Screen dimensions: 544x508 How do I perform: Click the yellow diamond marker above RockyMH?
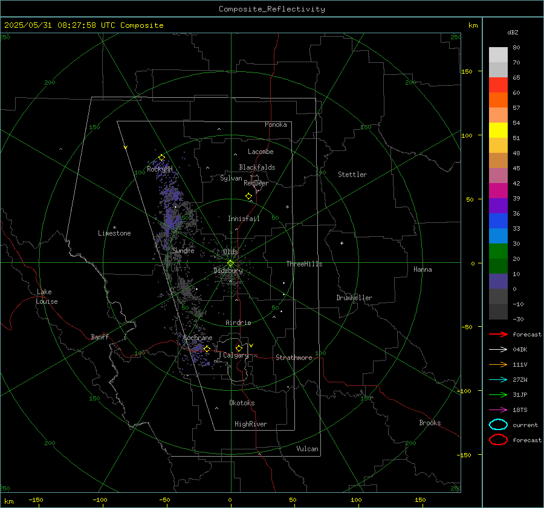[161, 158]
